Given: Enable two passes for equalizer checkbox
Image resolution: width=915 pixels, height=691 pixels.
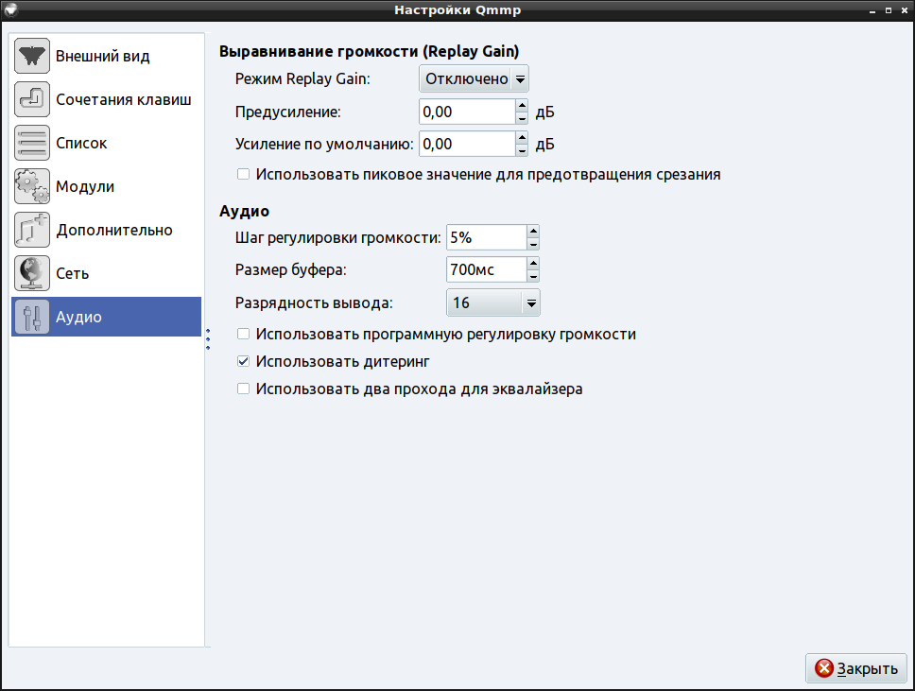Looking at the screenshot, I should [x=244, y=389].
